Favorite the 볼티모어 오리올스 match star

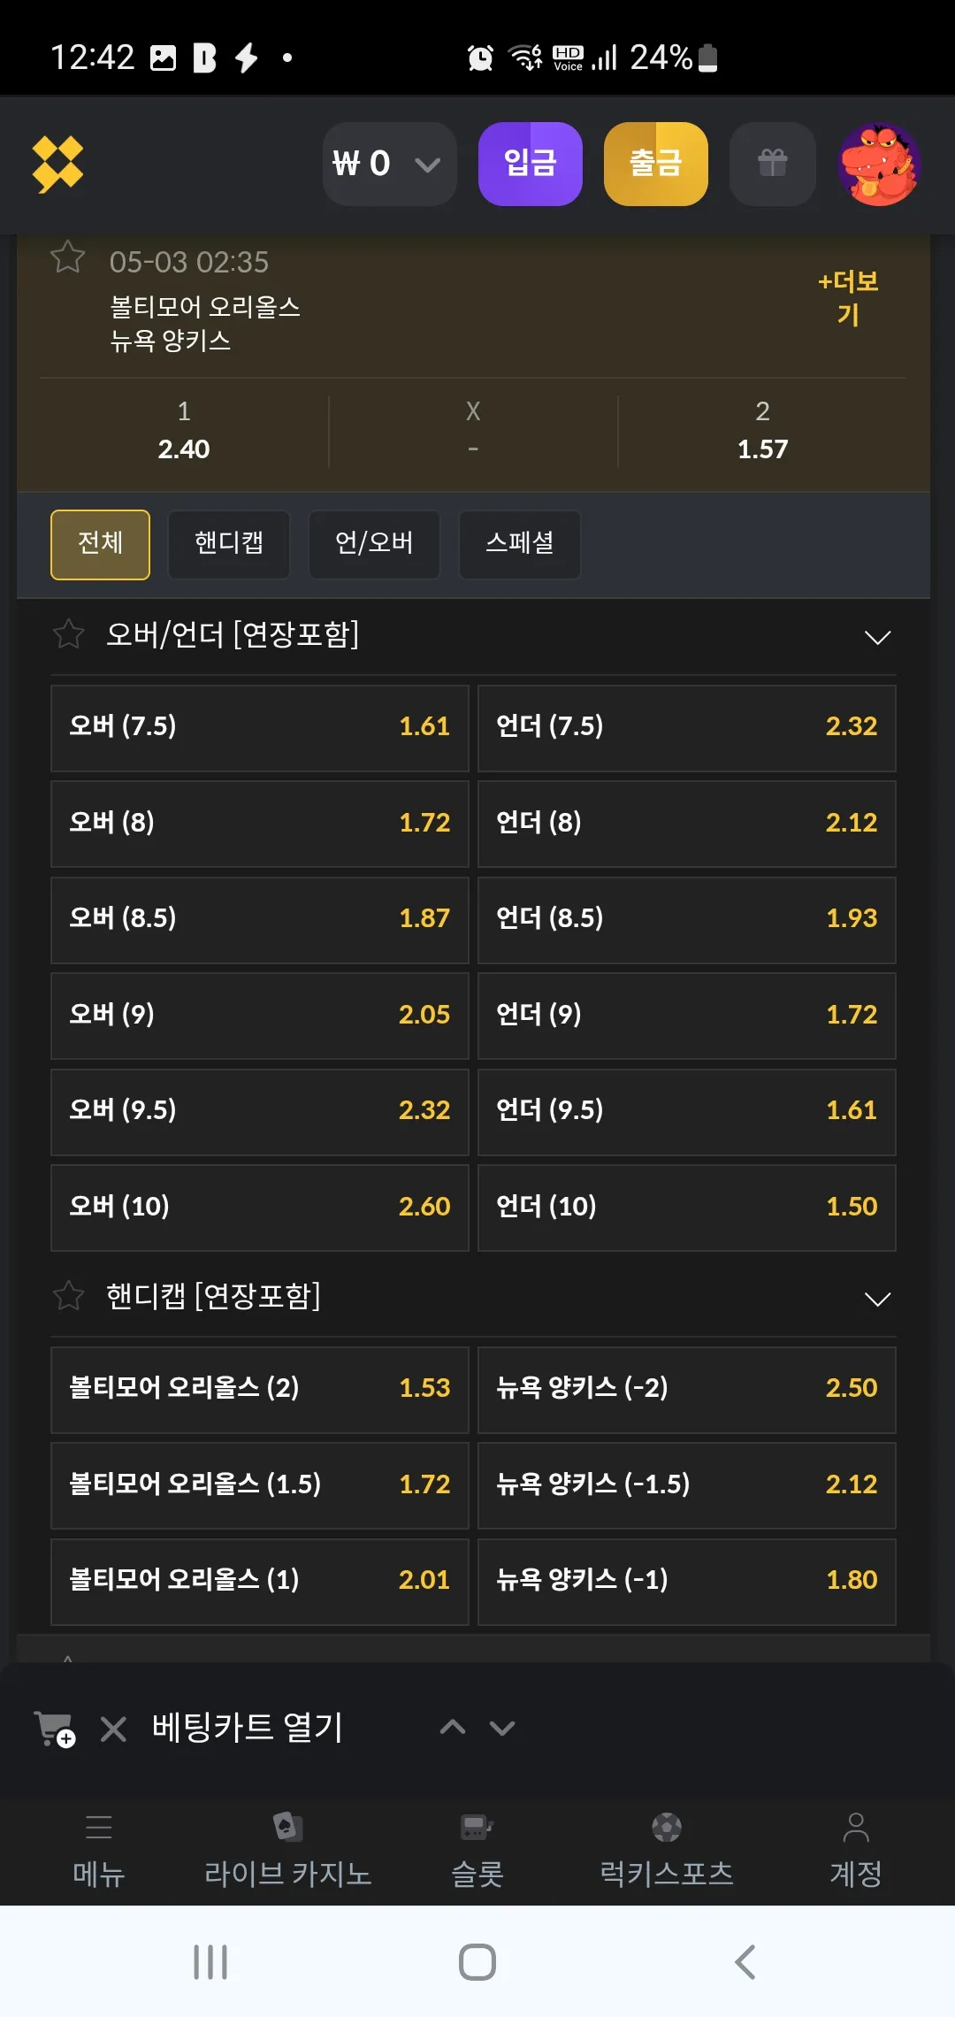pyautogui.click(x=68, y=257)
